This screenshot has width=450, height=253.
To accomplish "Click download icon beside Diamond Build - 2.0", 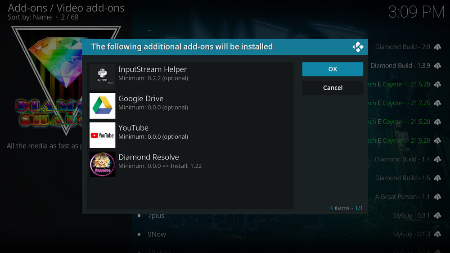I will coord(437,47).
